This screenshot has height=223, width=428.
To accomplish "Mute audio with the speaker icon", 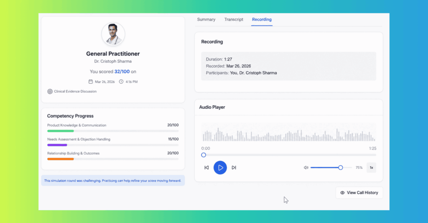I will (x=306, y=168).
